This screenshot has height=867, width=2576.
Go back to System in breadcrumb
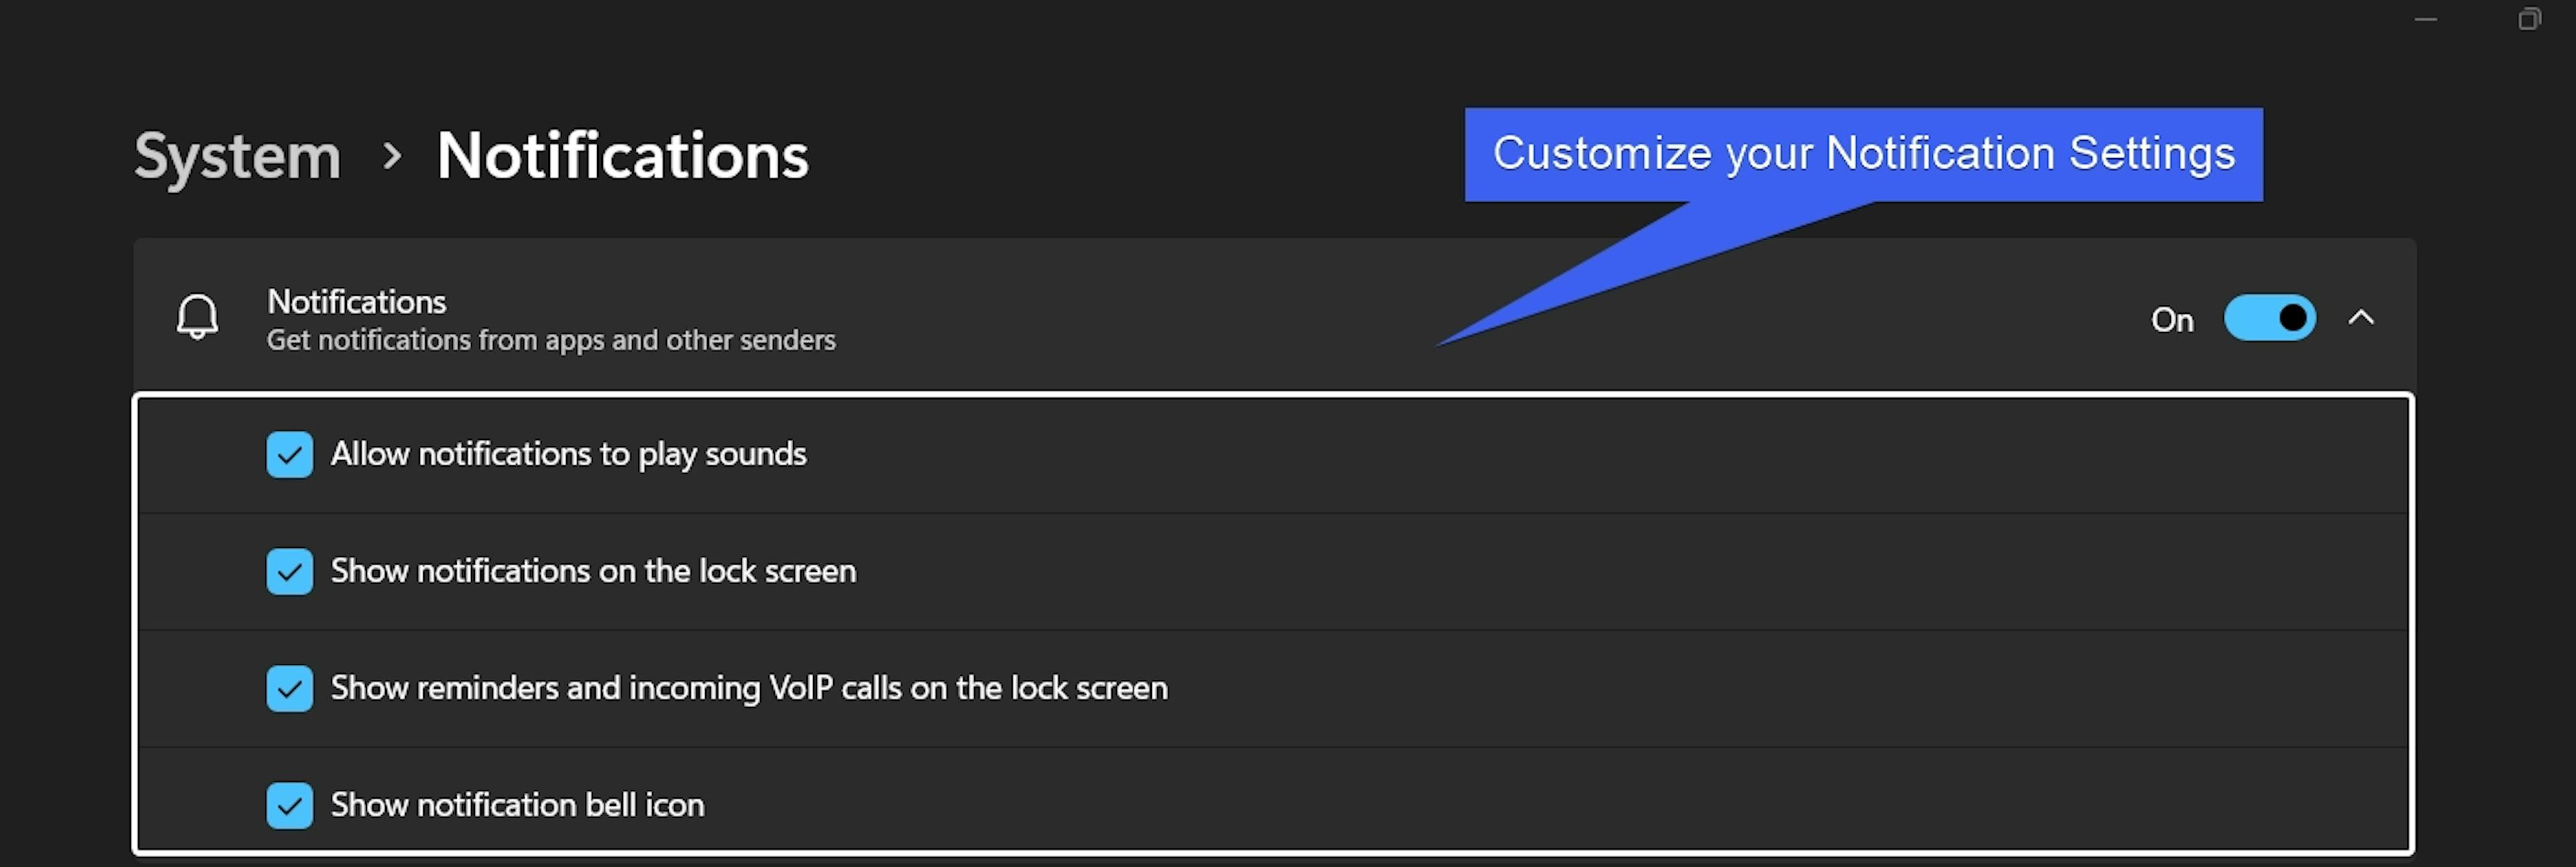(x=238, y=157)
